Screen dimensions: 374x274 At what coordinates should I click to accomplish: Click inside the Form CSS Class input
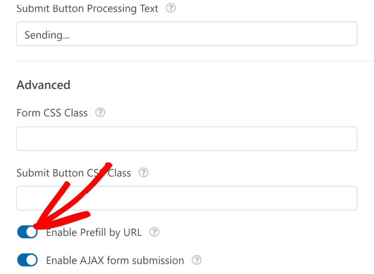187,139
